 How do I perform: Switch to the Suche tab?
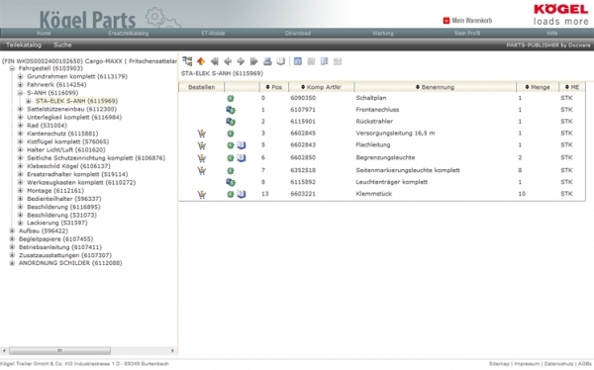[x=62, y=46]
